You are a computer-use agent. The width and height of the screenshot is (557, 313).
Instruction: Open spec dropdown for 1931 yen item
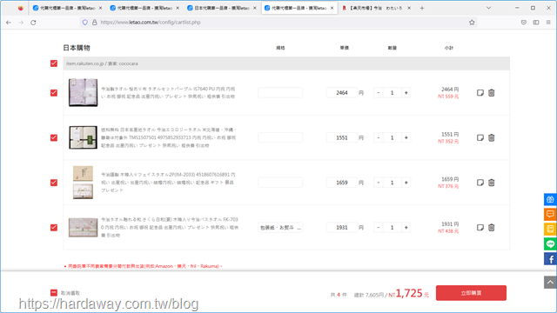[x=280, y=228]
